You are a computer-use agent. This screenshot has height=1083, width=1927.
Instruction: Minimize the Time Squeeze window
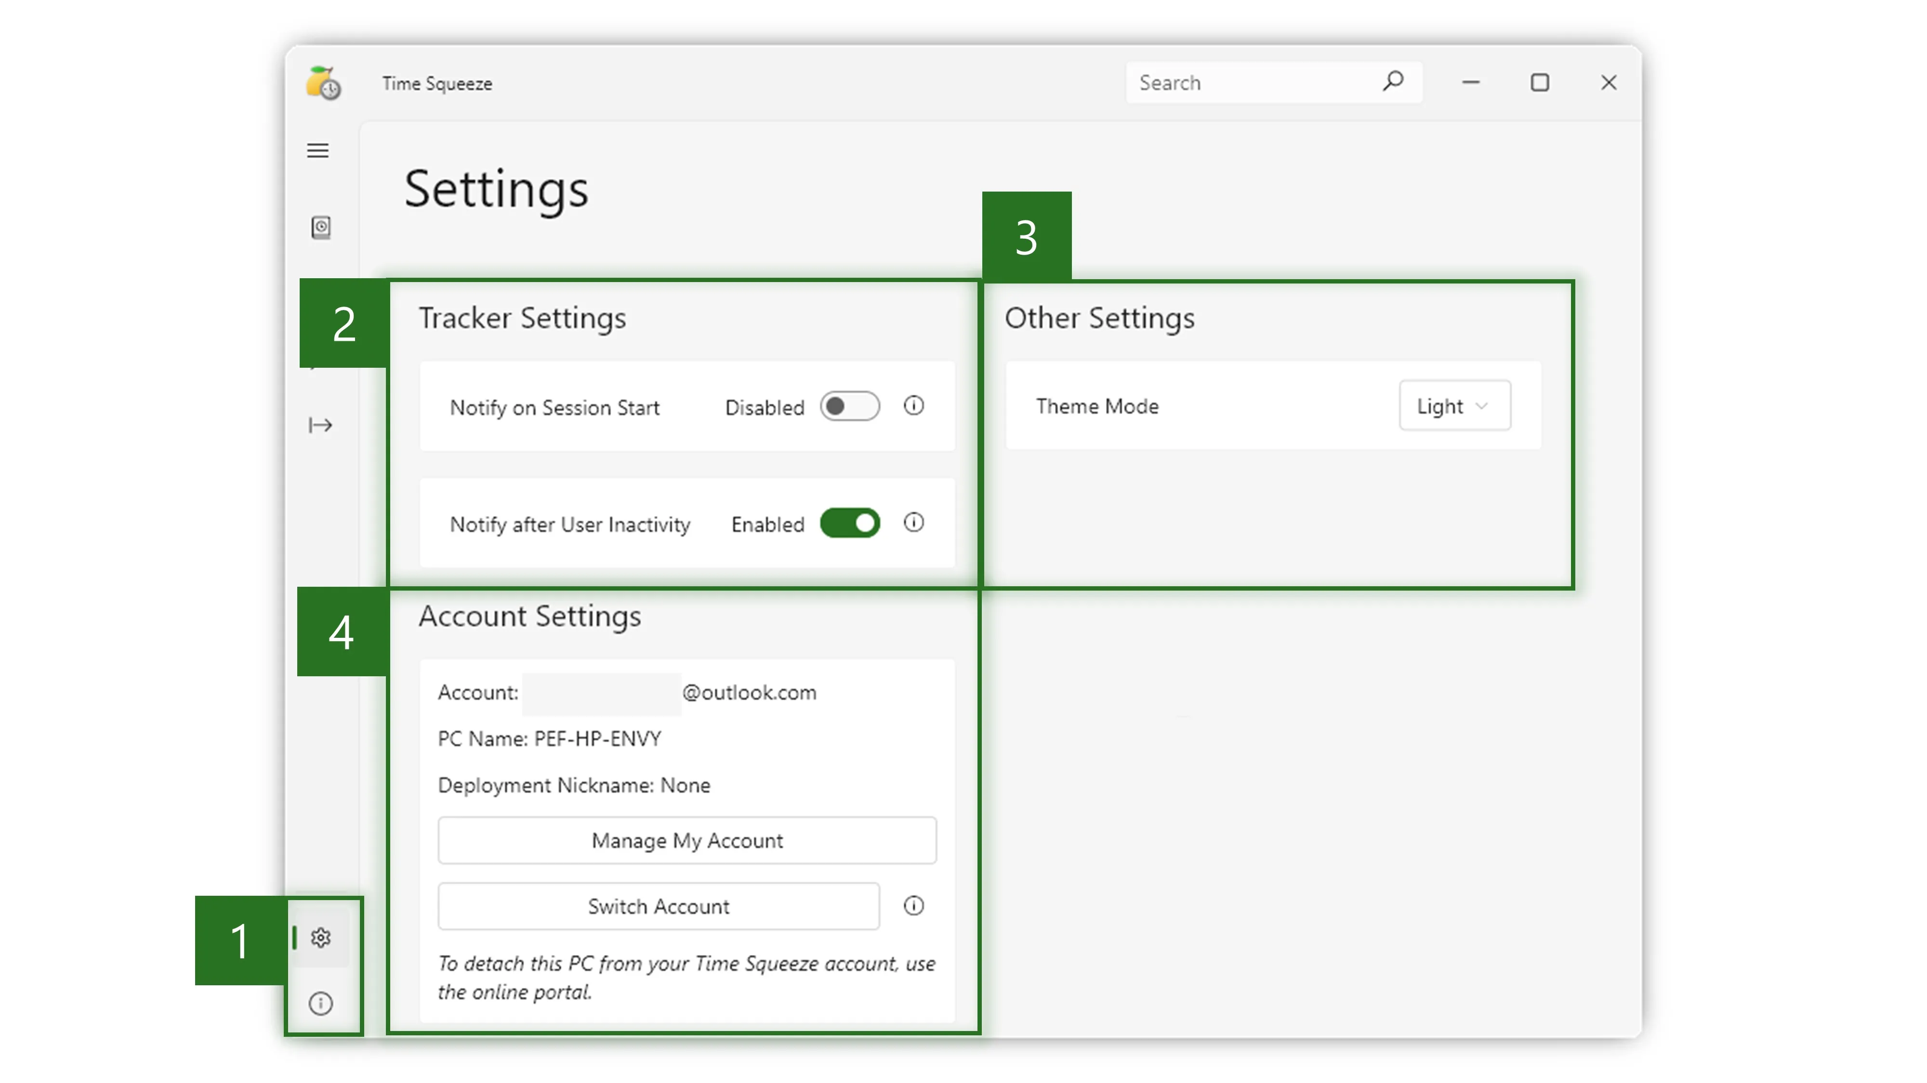(1471, 82)
